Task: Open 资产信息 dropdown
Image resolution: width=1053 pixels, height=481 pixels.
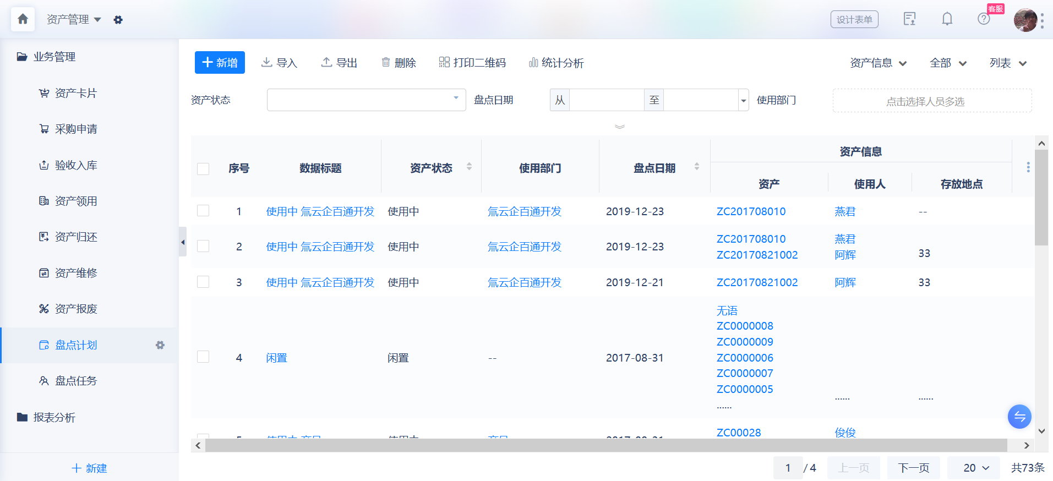Action: [x=879, y=63]
